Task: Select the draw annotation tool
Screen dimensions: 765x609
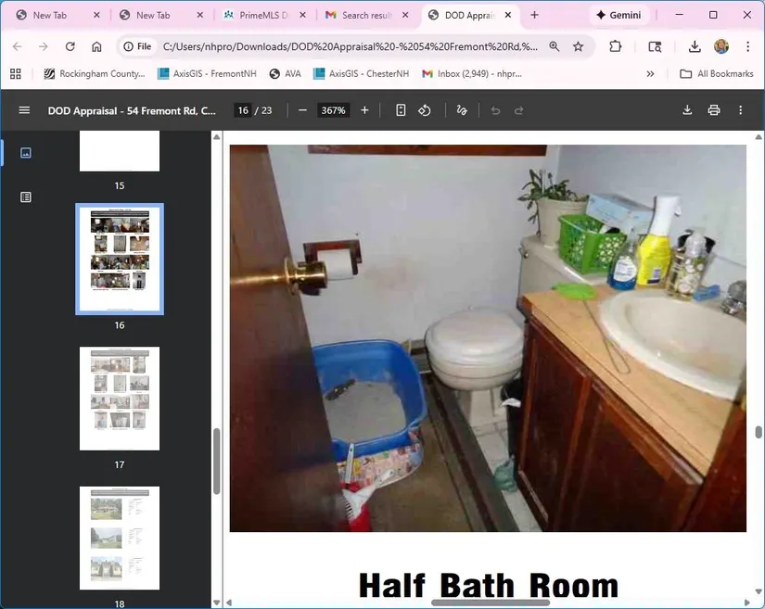Action: pyautogui.click(x=462, y=110)
